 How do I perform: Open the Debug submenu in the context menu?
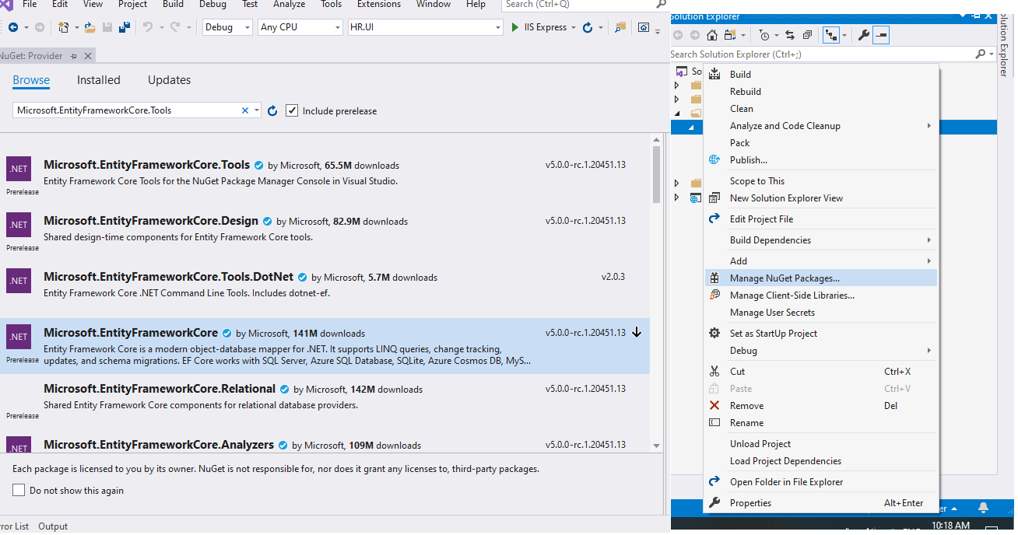pos(821,351)
